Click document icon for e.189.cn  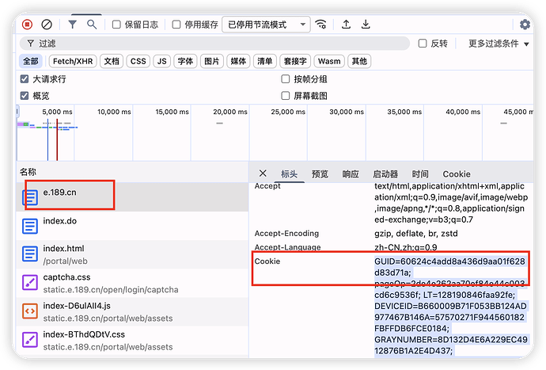point(30,198)
